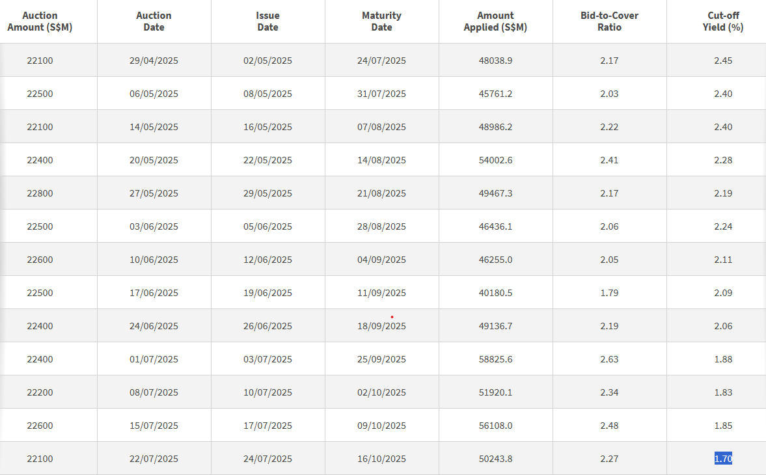Screen dimensions: 766x475
Task: Click amount applied 40180.5
Action: [x=495, y=293]
